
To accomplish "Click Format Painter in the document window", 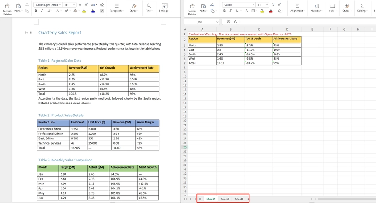I will pyautogui.click(x=7, y=9).
